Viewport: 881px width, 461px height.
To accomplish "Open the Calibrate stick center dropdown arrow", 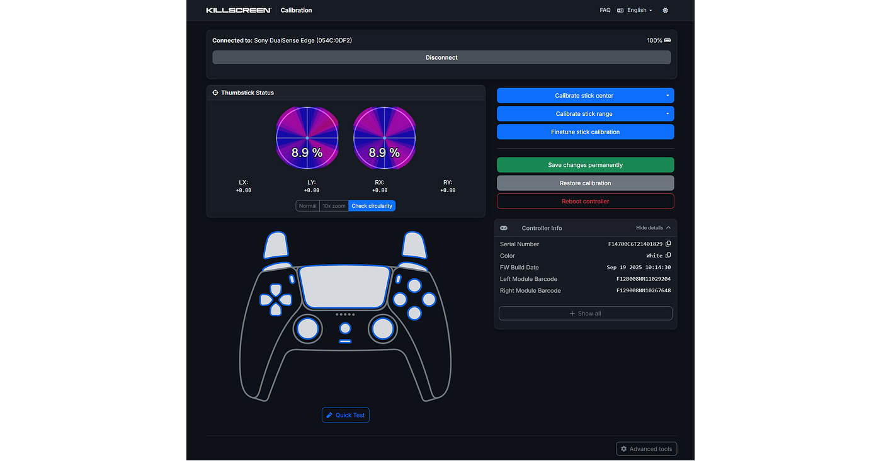I will pyautogui.click(x=668, y=96).
